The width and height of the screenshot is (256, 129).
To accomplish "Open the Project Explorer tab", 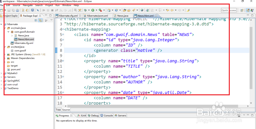I will [x=9, y=16].
